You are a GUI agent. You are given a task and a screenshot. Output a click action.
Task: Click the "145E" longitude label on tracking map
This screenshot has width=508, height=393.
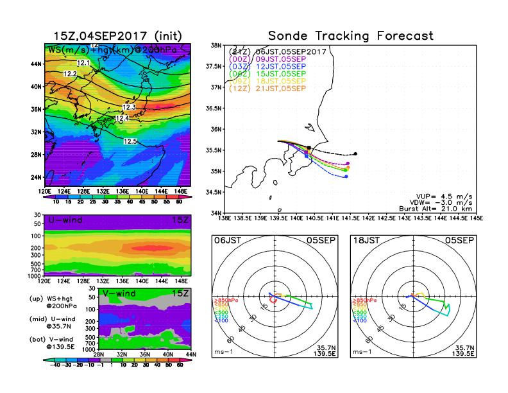[x=476, y=218]
